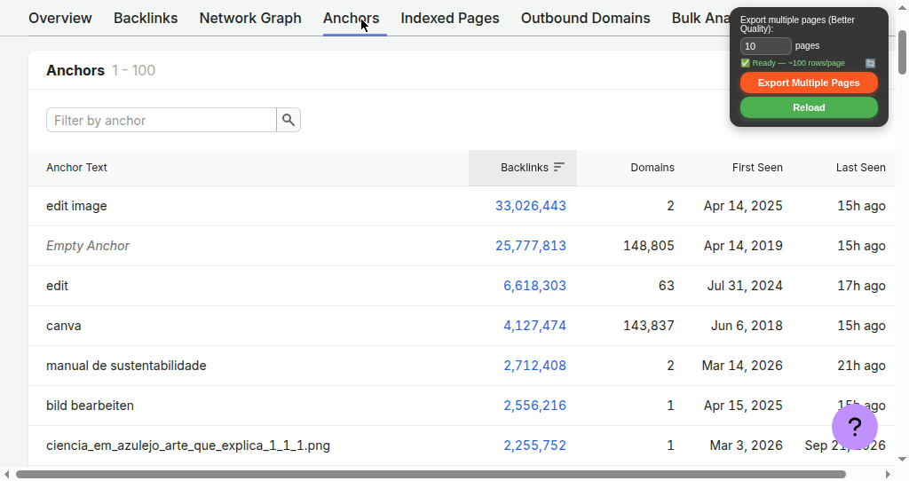
Task: Click the Backlinks column header
Action: click(524, 168)
